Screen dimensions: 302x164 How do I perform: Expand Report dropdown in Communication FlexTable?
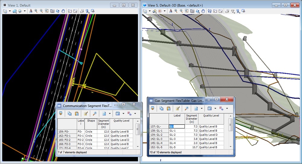point(110,114)
